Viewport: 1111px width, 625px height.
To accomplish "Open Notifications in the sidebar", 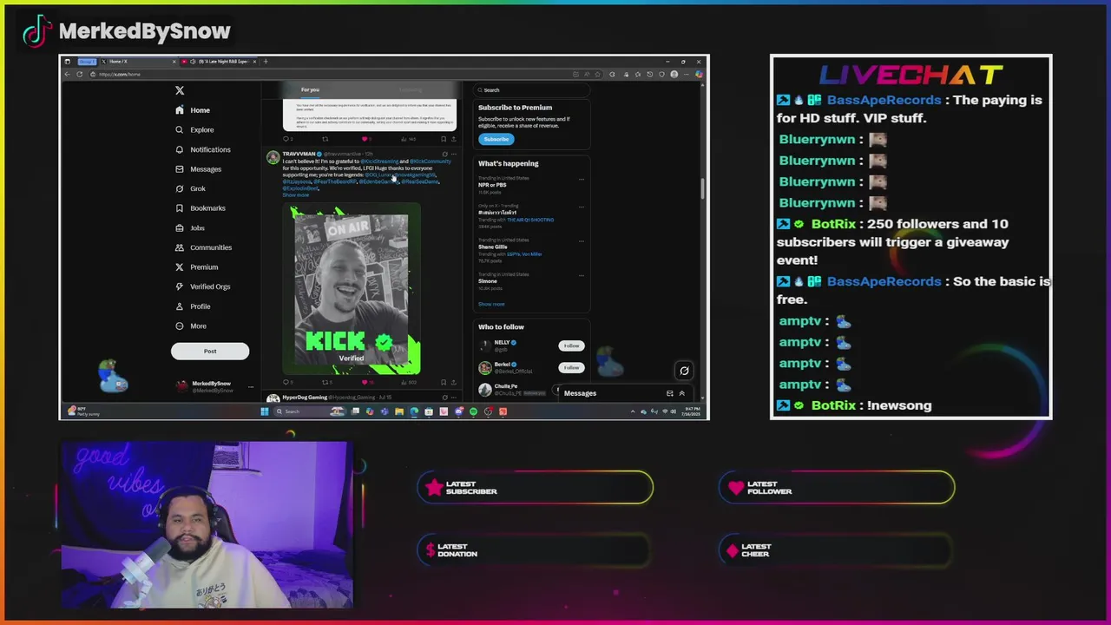I will (202, 149).
